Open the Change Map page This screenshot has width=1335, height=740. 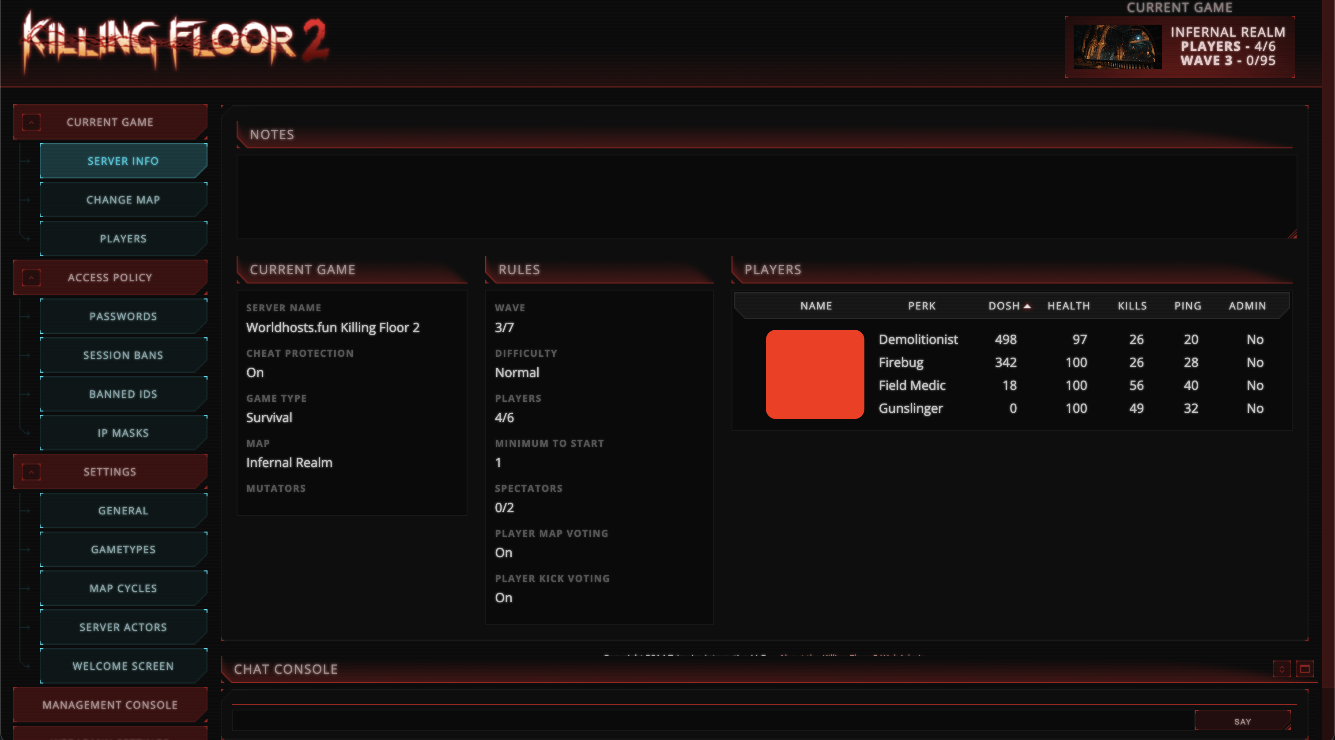(x=123, y=200)
